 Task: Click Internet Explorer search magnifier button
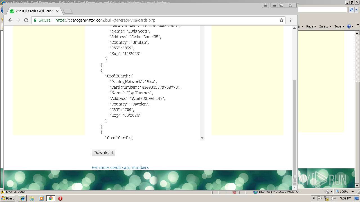351,10
